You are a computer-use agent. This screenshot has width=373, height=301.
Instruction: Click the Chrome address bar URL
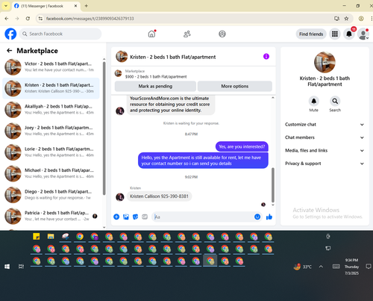[90, 19]
